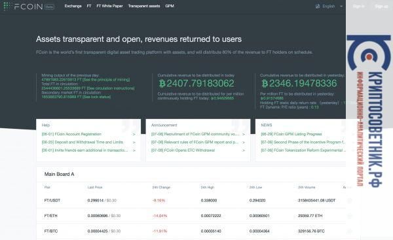Click the 24h High column header
Image resolution: width=393 pixels, height=240 pixels.
tap(208, 187)
